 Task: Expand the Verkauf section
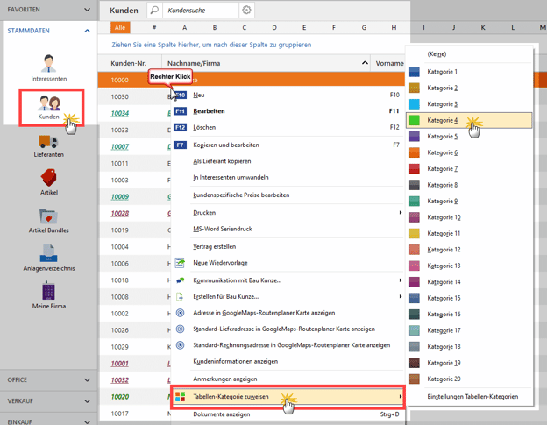[87, 400]
